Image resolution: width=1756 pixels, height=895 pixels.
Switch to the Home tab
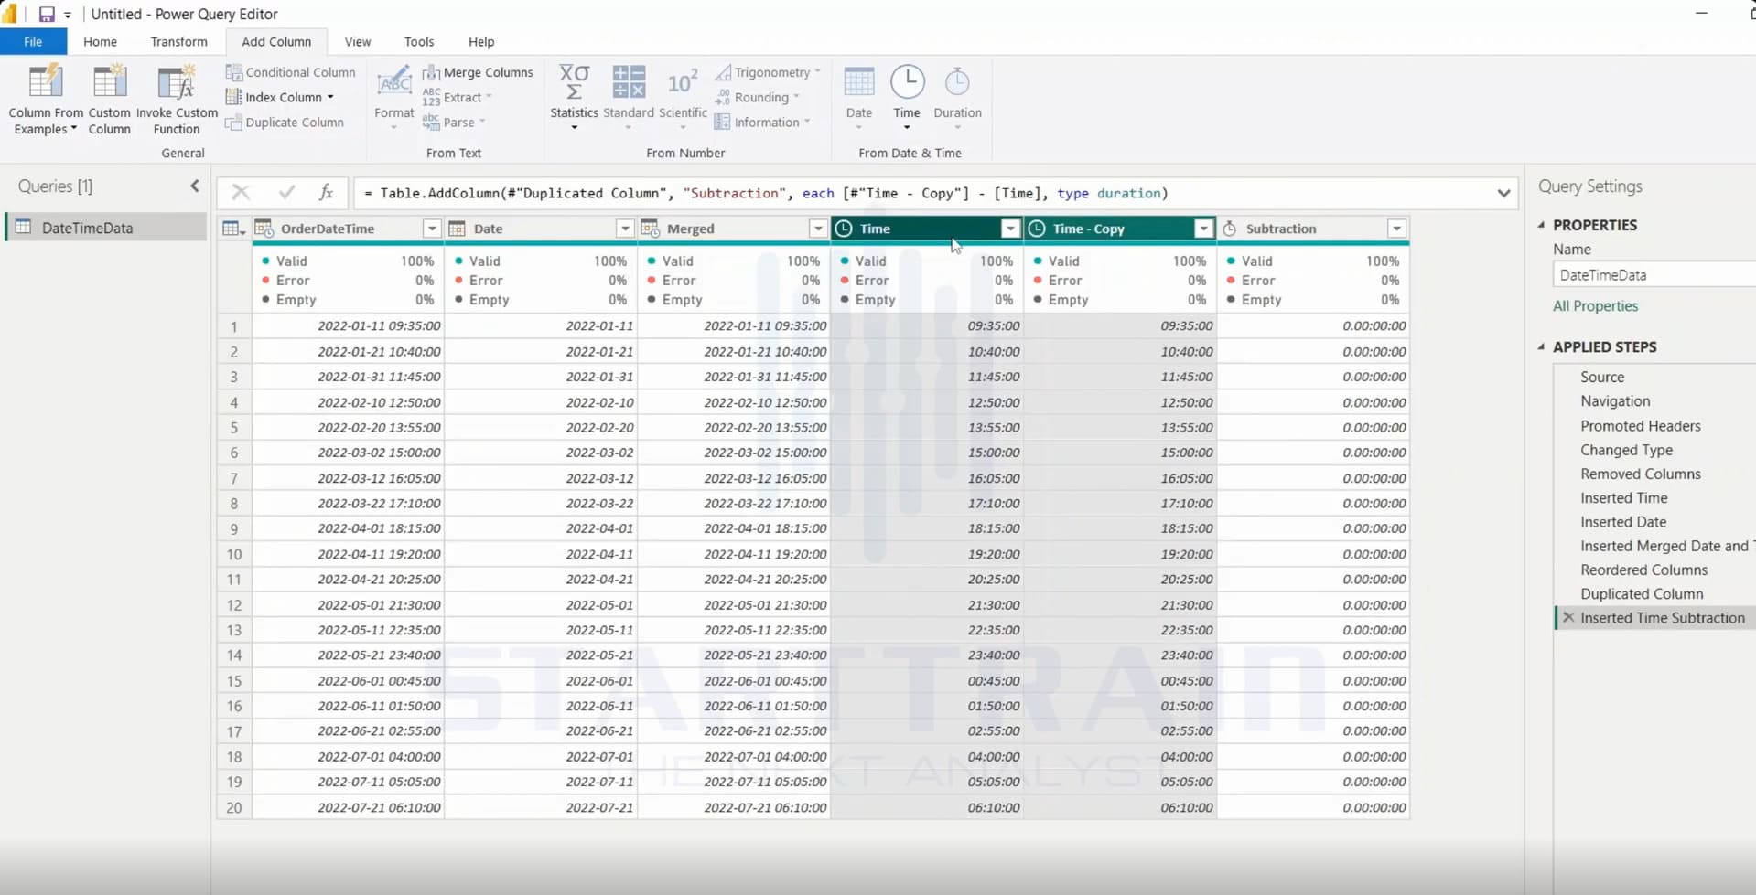[x=100, y=41]
